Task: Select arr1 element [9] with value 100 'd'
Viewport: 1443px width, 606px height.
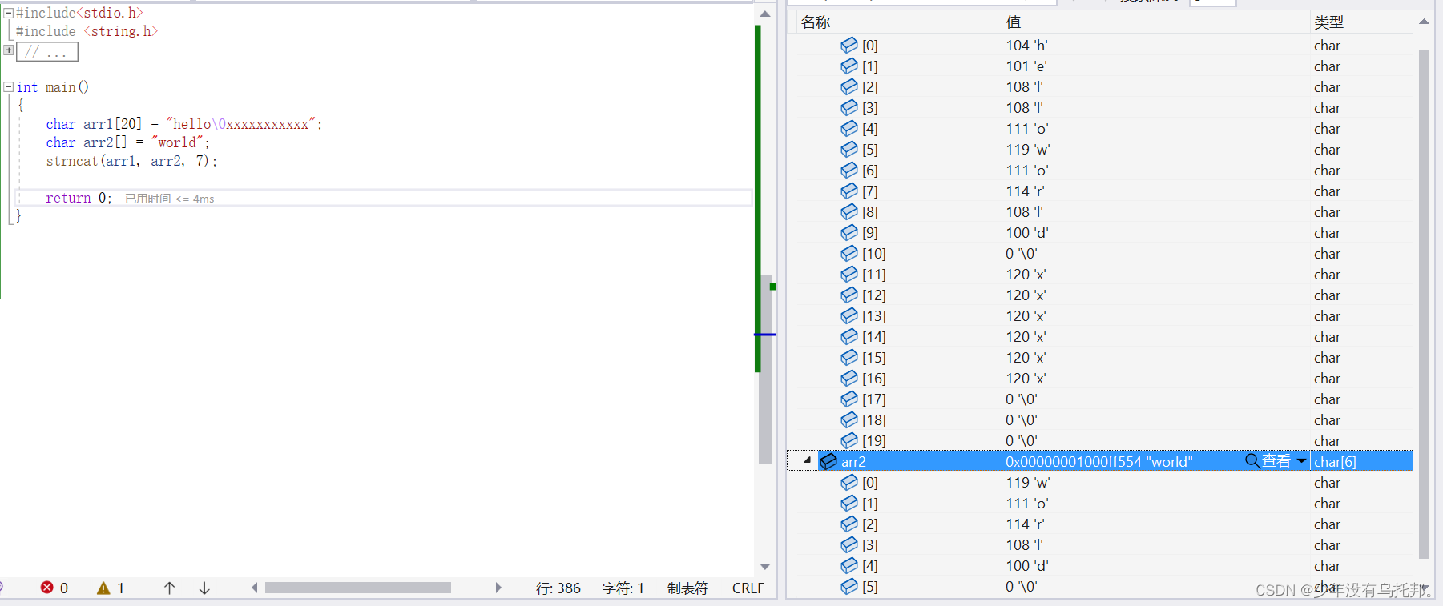Action: click(x=1100, y=232)
